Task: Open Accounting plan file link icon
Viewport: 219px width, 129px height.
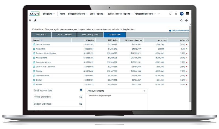Action: [34, 49]
